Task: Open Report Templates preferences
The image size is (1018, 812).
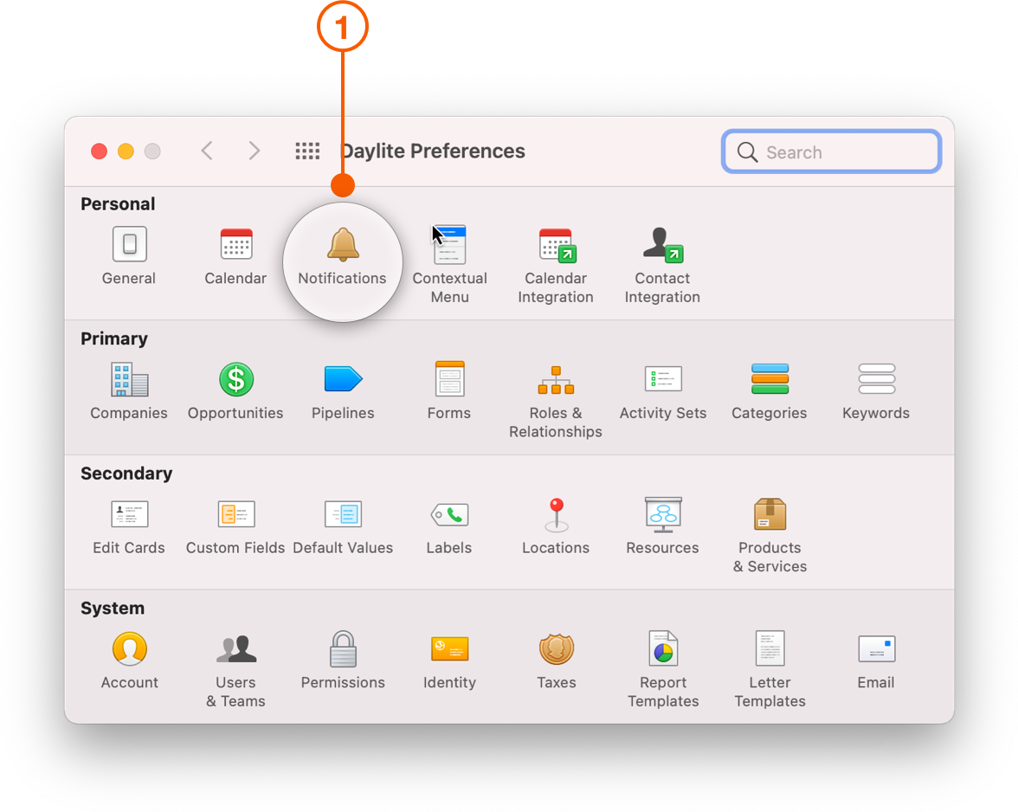Action: pyautogui.click(x=663, y=670)
